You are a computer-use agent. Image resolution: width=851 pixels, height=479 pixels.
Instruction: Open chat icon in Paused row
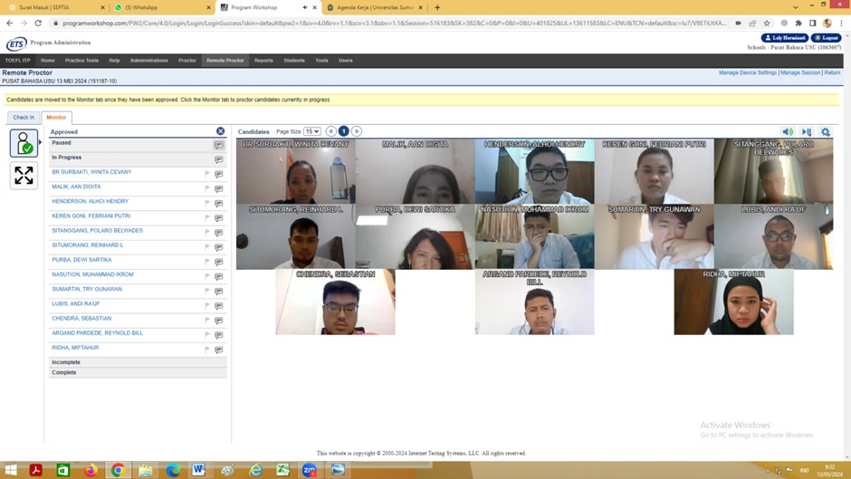click(219, 145)
